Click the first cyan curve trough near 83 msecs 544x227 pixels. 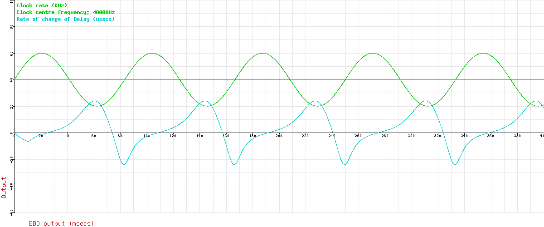(x=124, y=164)
